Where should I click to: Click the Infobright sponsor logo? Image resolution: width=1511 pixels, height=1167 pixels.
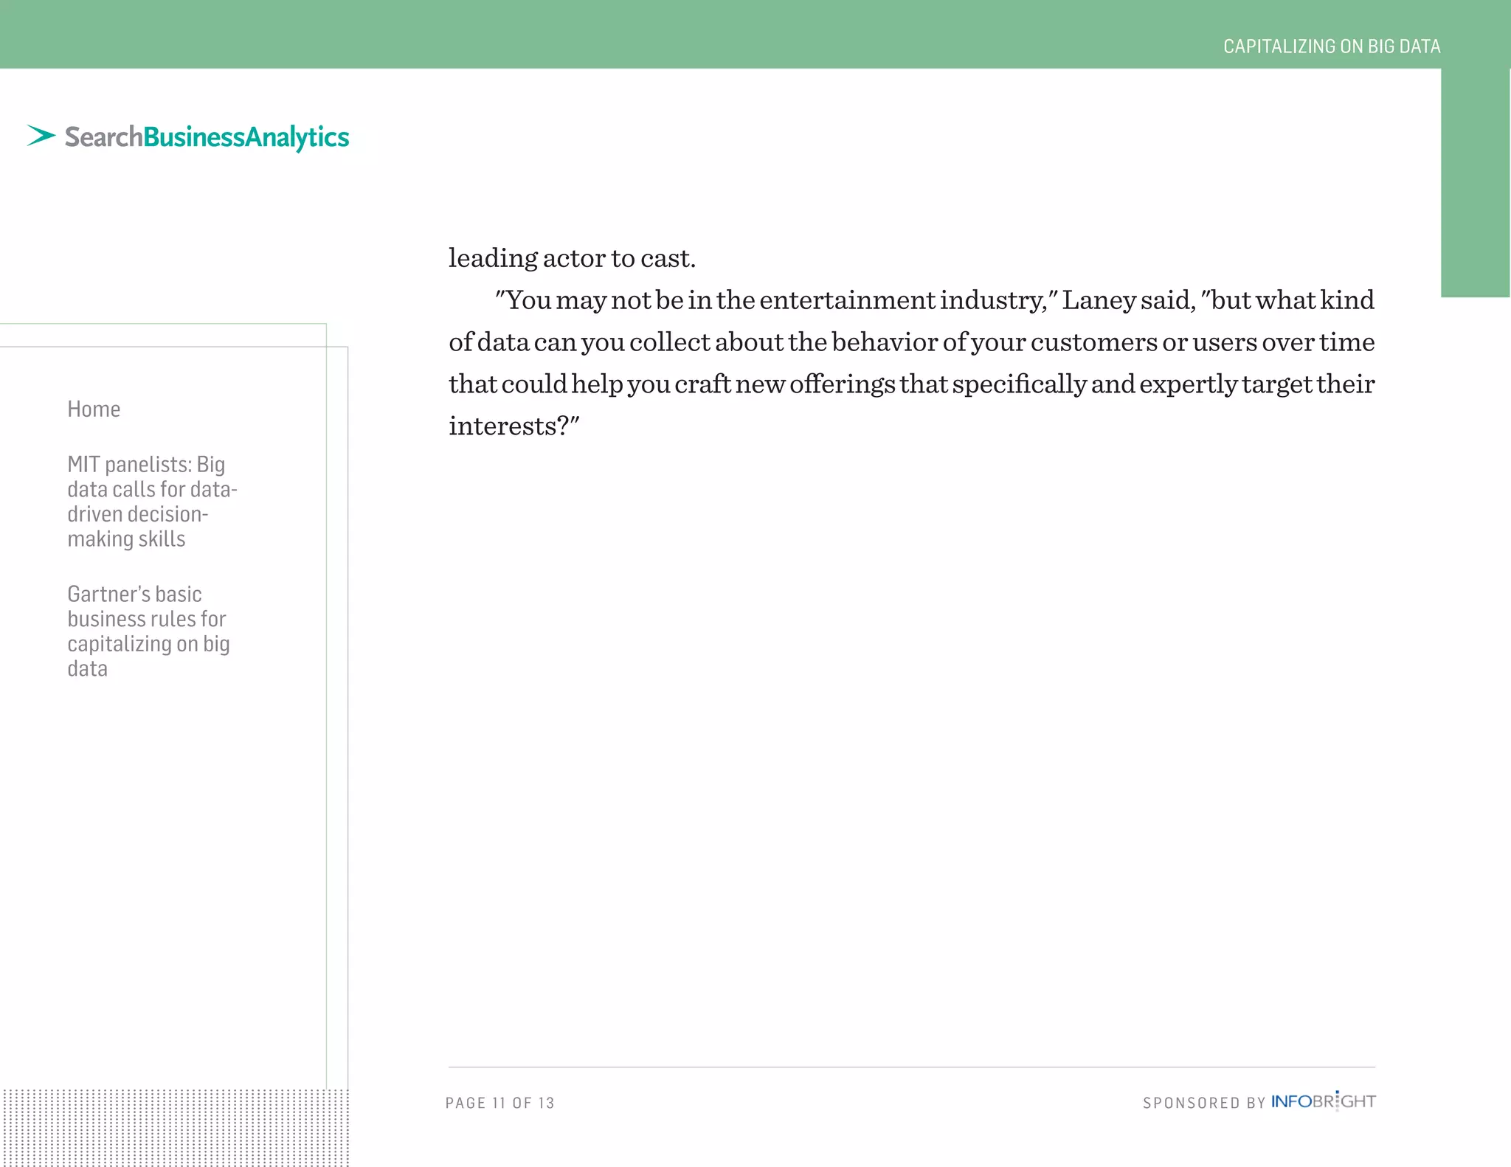pos(1323,1101)
